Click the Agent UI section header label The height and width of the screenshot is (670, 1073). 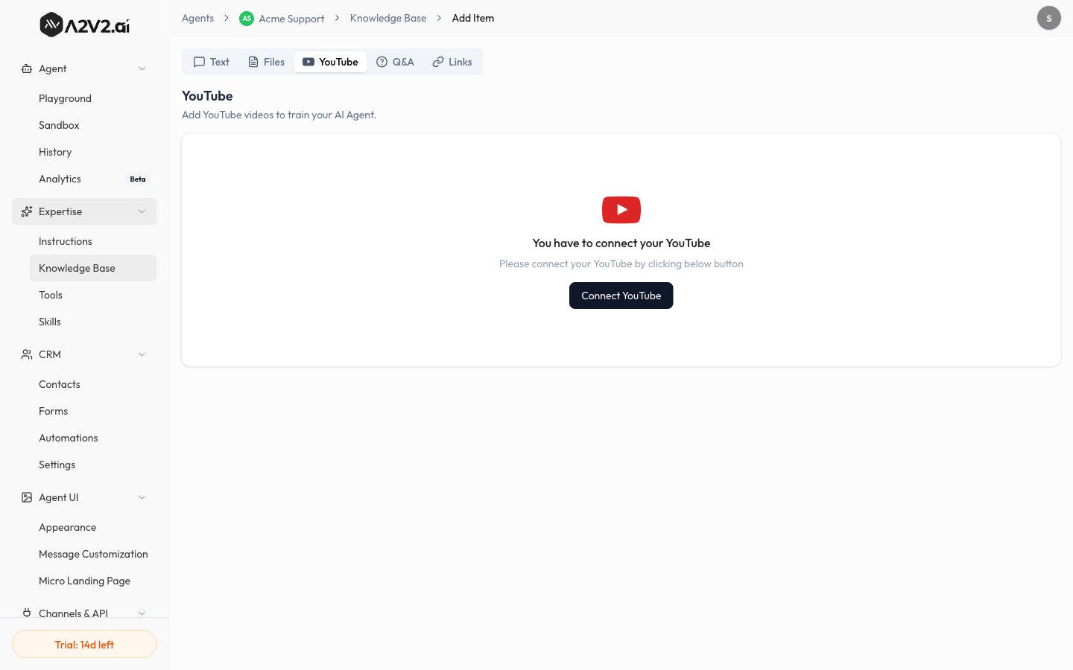click(x=59, y=497)
